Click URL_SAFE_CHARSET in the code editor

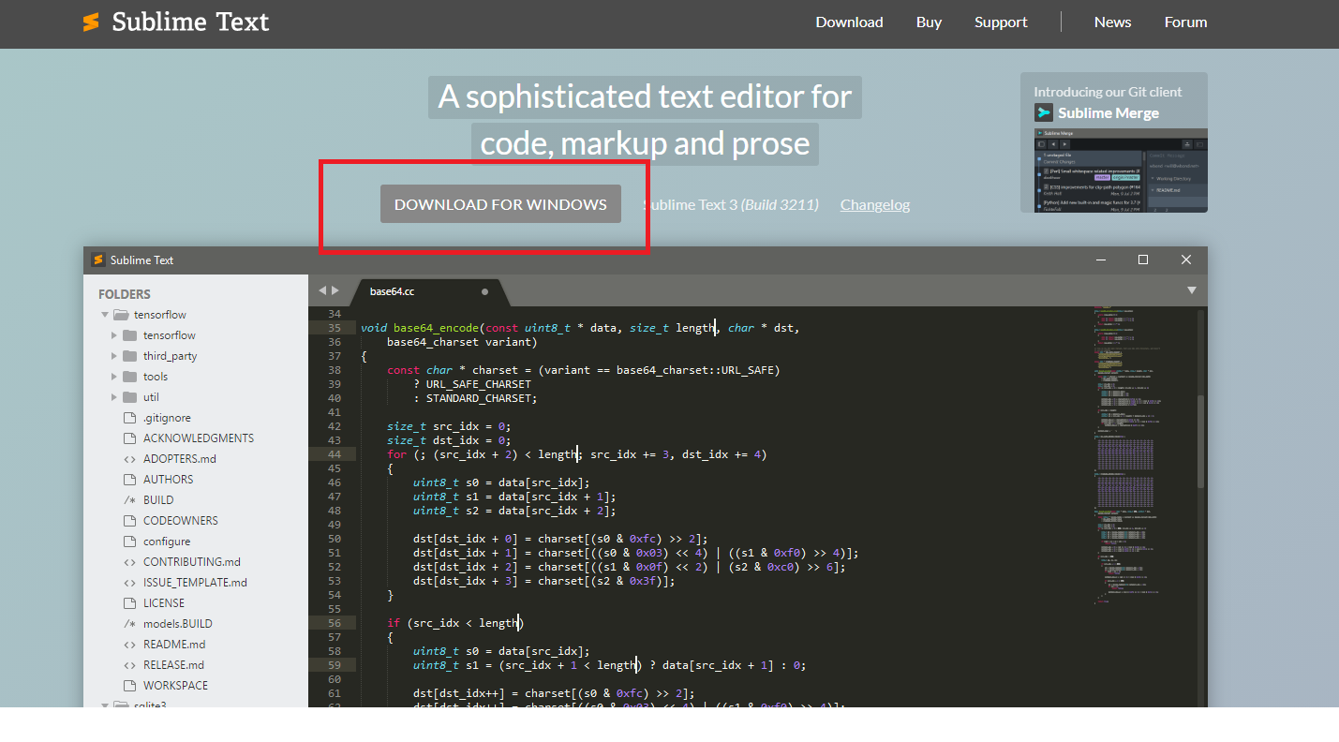pos(478,384)
